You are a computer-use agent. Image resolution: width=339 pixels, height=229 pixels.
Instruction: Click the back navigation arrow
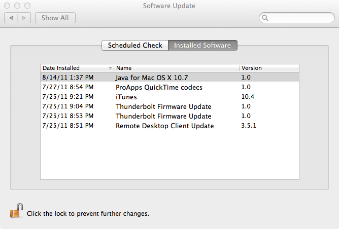click(x=11, y=18)
